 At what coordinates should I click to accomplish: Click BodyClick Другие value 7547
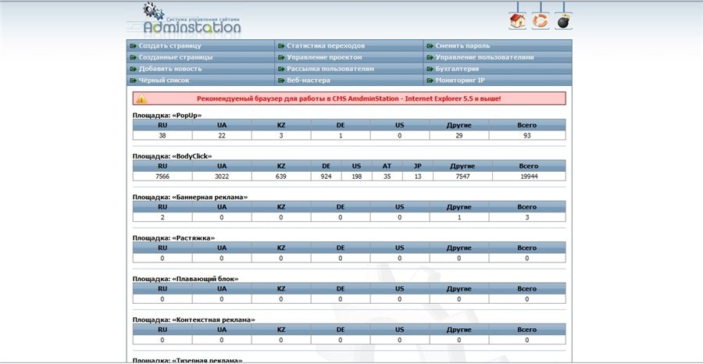[462, 177]
